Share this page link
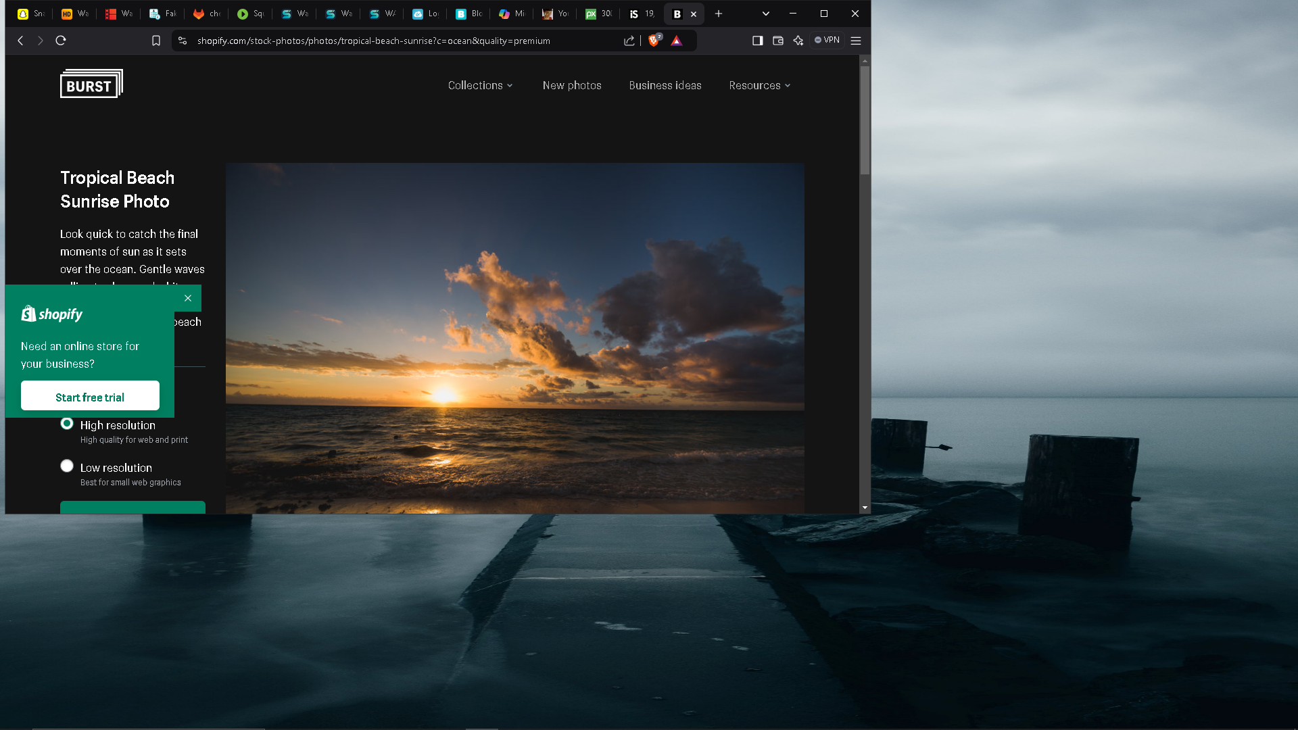This screenshot has width=1298, height=730. pos(629,41)
